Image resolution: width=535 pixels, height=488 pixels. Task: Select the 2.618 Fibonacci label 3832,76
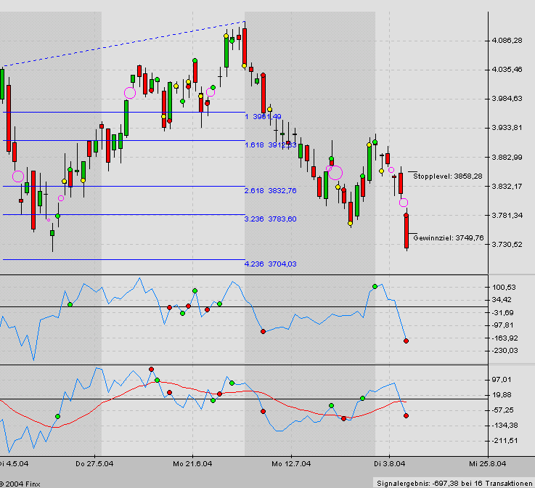[270, 191]
